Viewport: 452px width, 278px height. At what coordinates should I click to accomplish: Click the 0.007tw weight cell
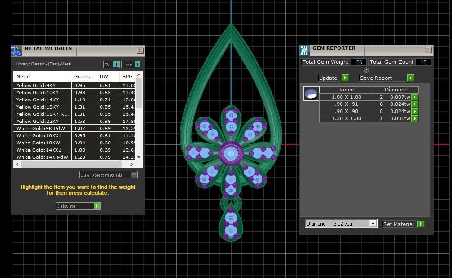click(400, 97)
